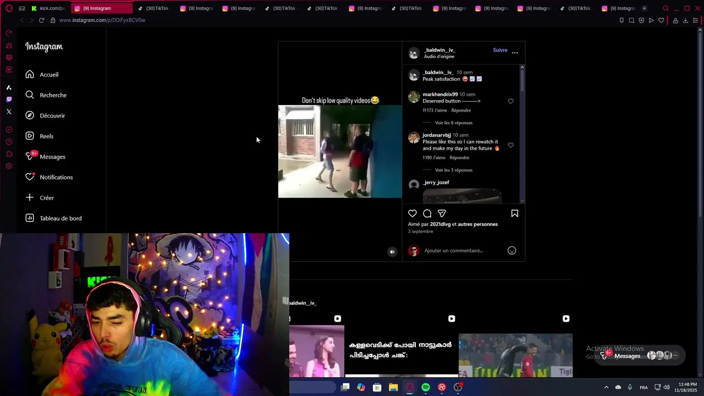The width and height of the screenshot is (704, 396).
Task: Open File Explorer from taskbar
Action: click(x=393, y=388)
